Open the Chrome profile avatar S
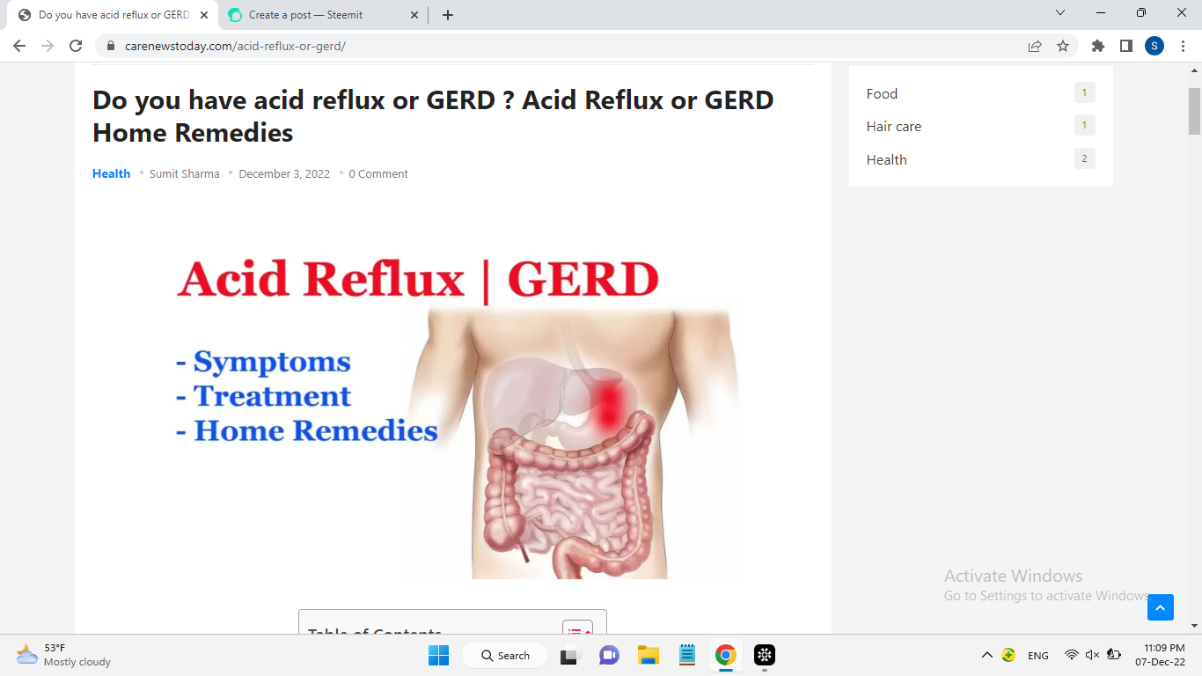Viewport: 1202px width, 676px height. (1154, 46)
